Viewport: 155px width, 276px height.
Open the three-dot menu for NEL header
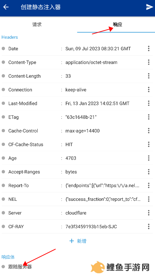pyautogui.click(x=149, y=199)
